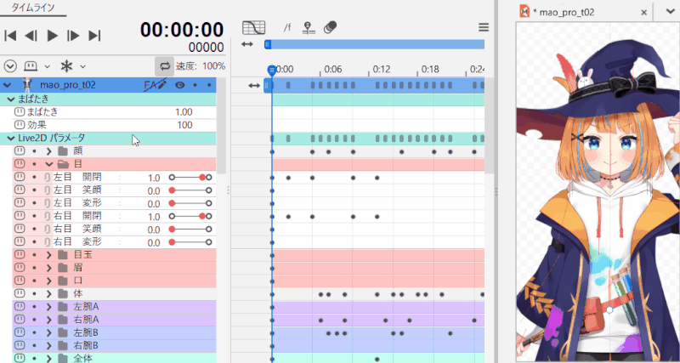Viewport: 680px width, 363px height.
Task: Collapse the 目 parameter folder
Action: coord(49,164)
